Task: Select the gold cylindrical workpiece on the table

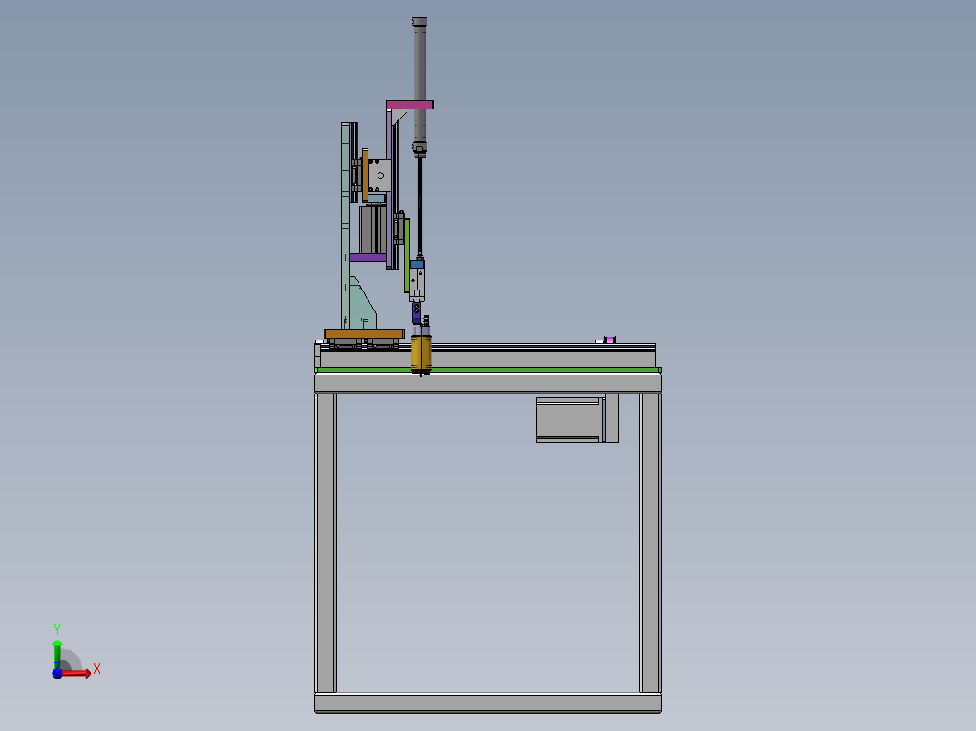Action: pos(421,354)
